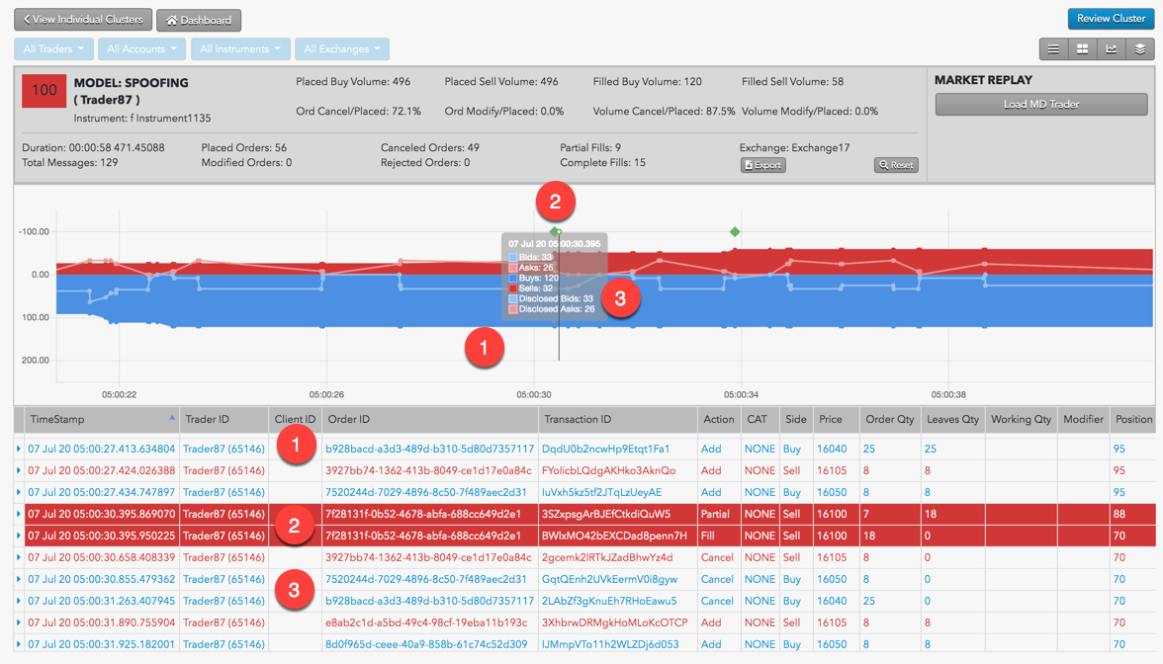Select the grid view icon
The height and width of the screenshot is (664, 1163).
[x=1082, y=48]
